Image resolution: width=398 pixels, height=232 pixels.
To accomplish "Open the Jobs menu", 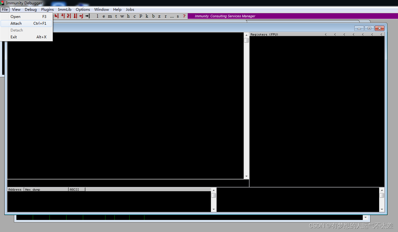I will [130, 10].
